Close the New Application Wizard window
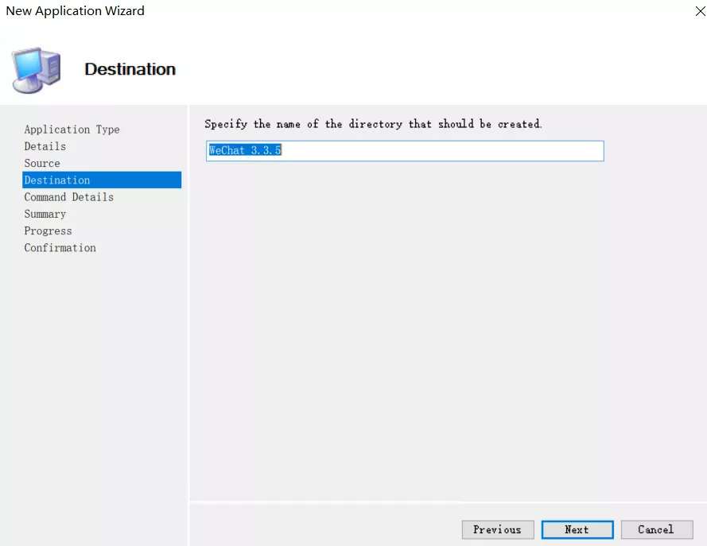Viewport: 707px width, 546px height. pyautogui.click(x=700, y=11)
